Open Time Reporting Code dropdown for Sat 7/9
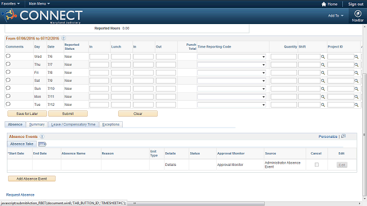The height and width of the screenshot is (206, 367). [x=231, y=81]
